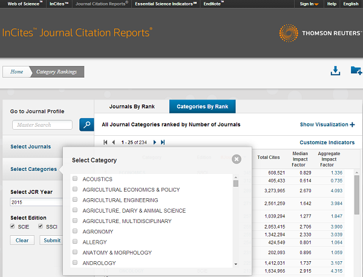The image size is (363, 277).
Task: Click total cites value 608,521
Action: [276, 173]
